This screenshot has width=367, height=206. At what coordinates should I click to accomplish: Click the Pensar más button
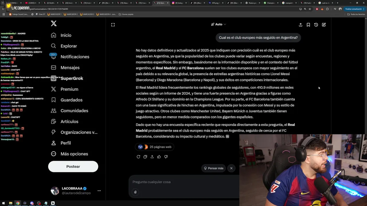pyautogui.click(x=214, y=168)
